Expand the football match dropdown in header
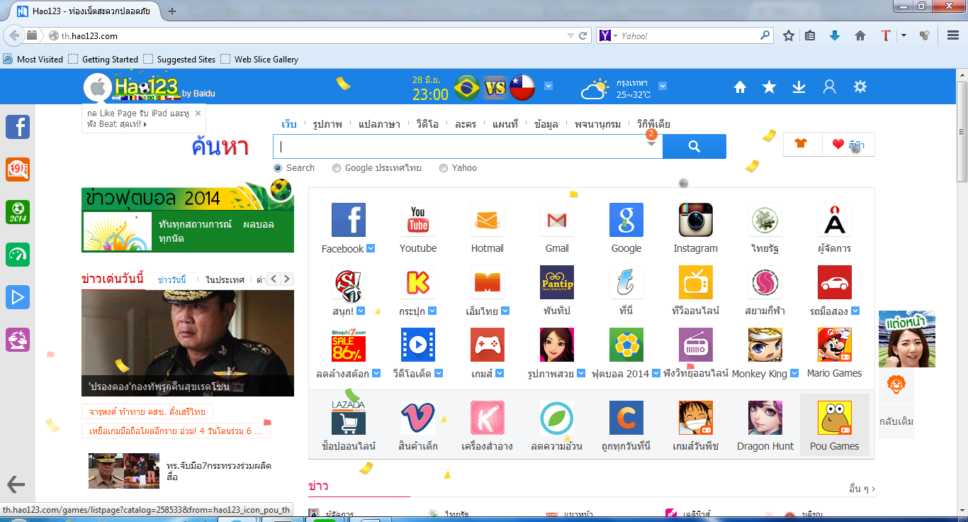968x522 pixels. point(548,86)
